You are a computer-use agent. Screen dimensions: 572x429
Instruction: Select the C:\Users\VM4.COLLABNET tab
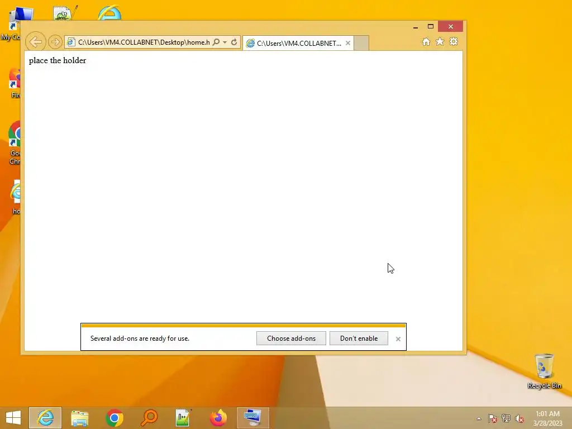298,43
